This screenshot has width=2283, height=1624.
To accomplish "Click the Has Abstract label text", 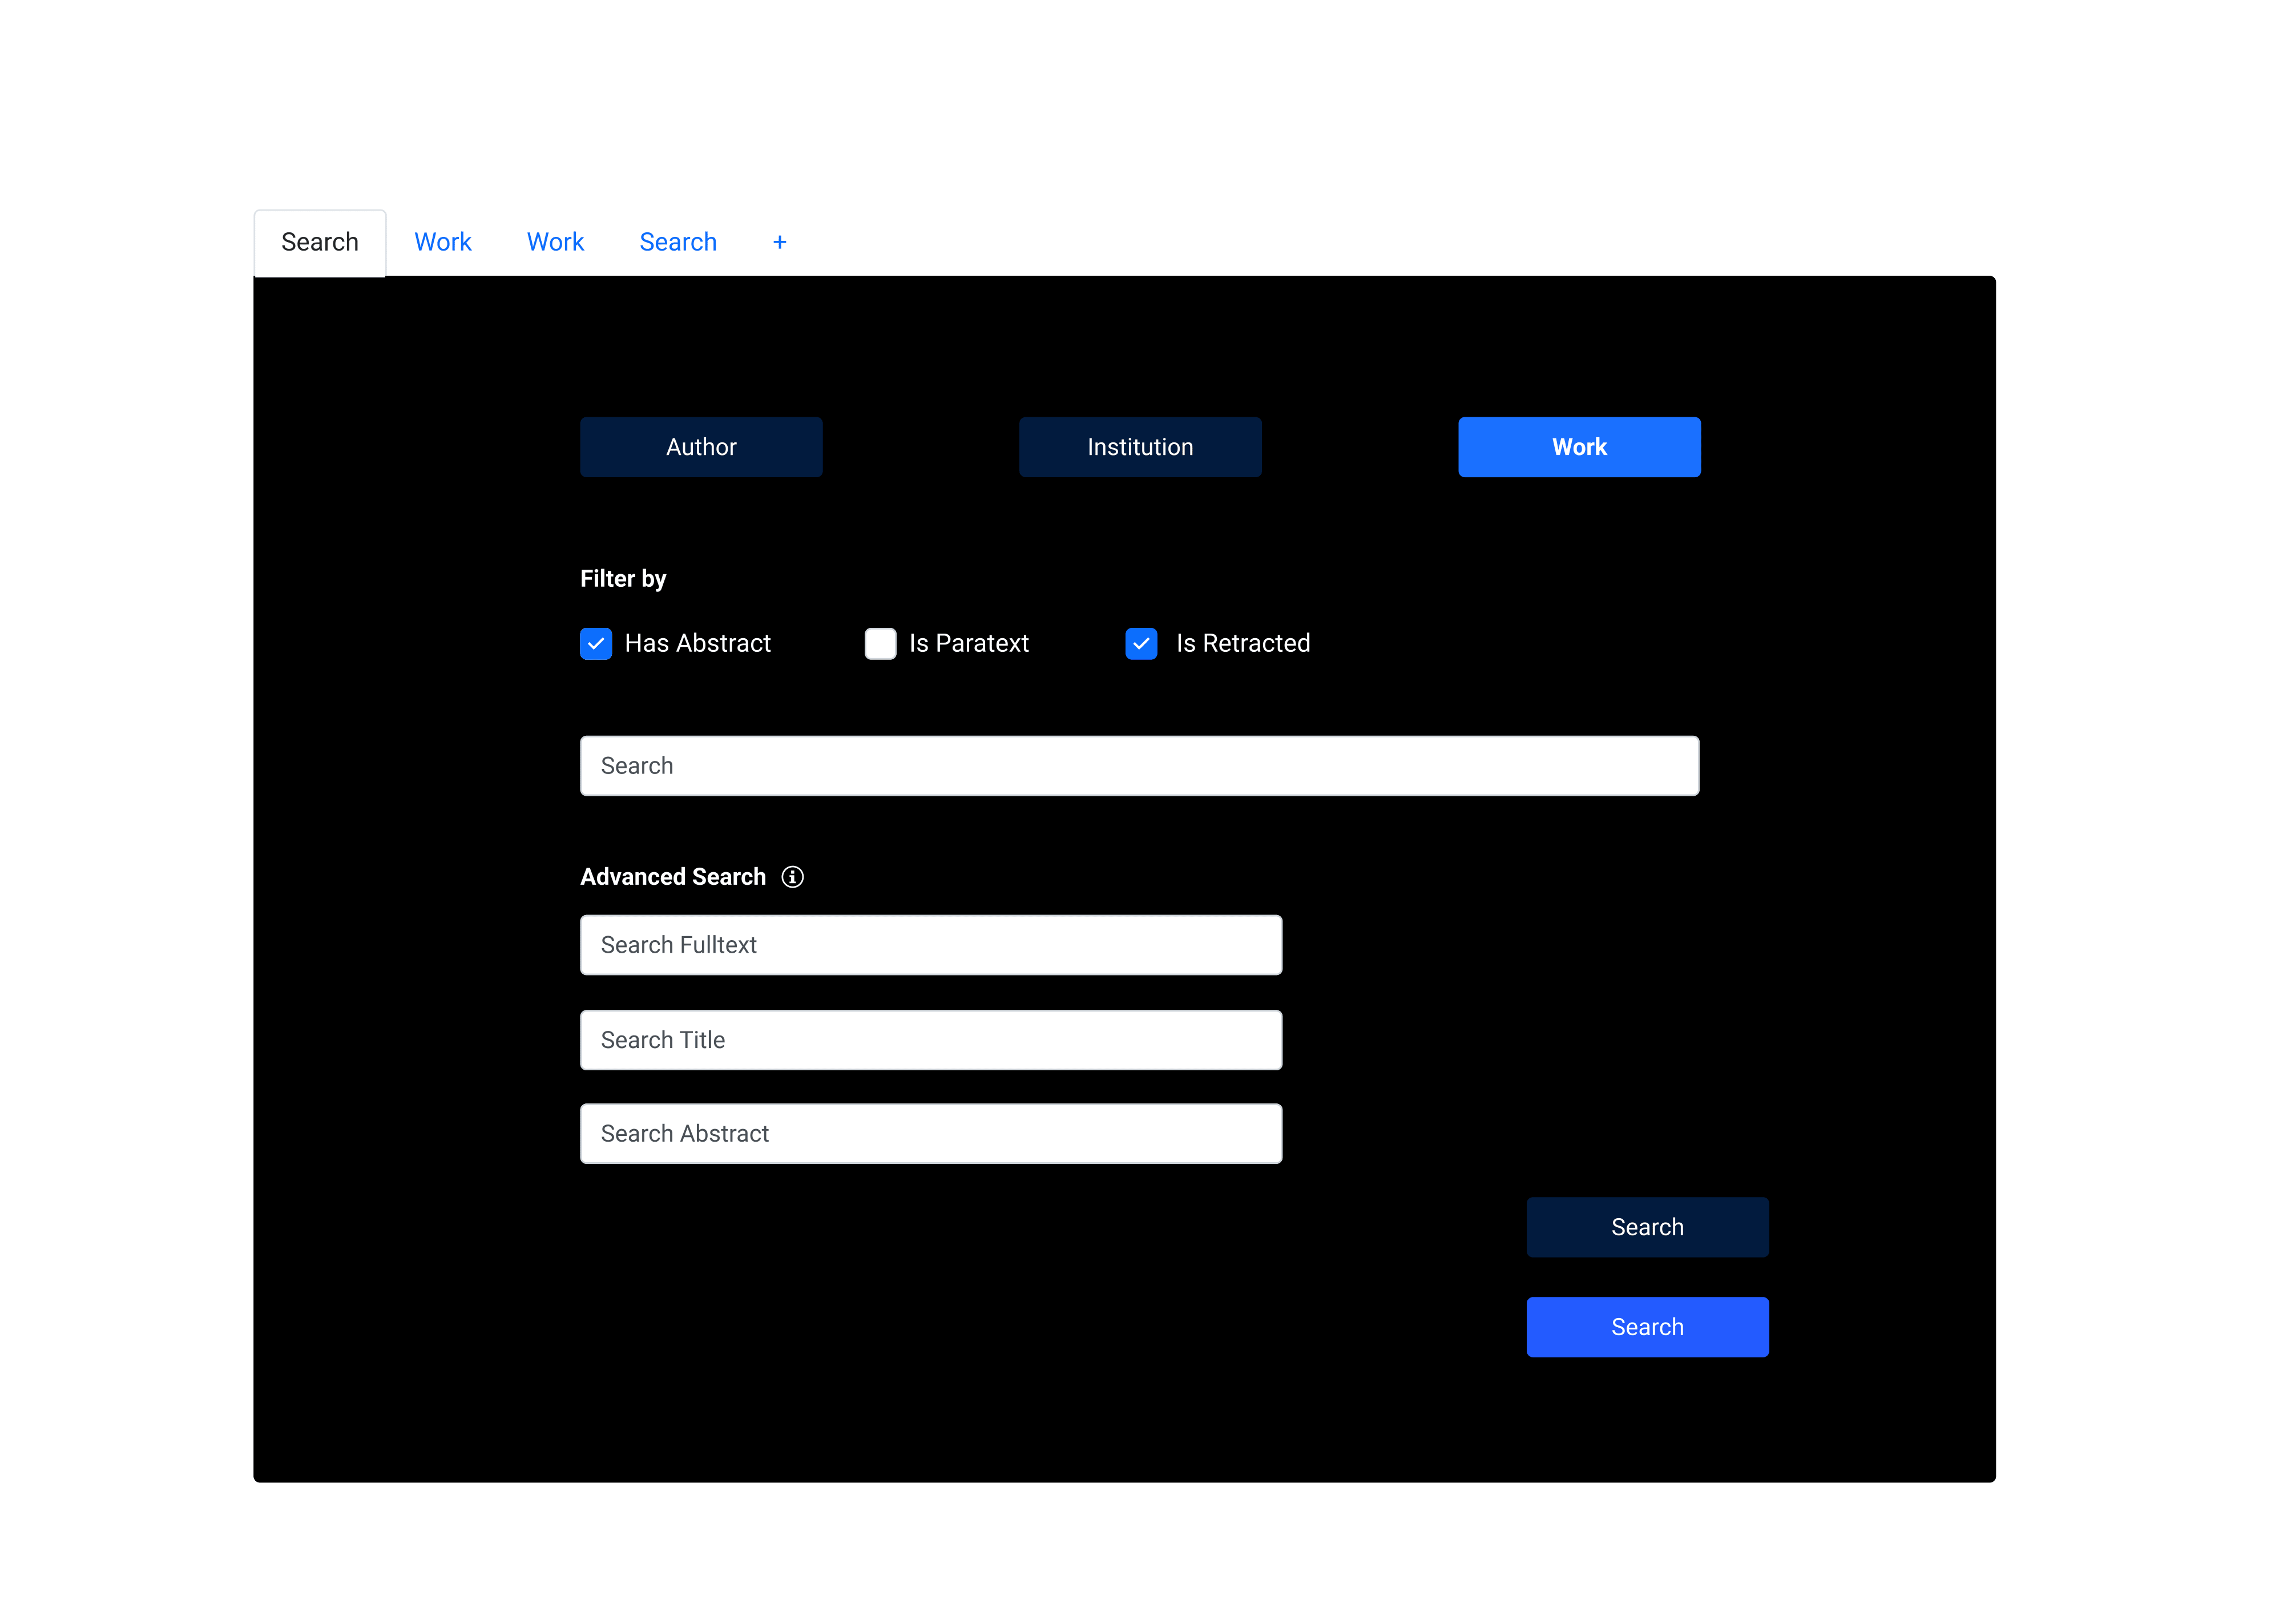I will 697,644.
